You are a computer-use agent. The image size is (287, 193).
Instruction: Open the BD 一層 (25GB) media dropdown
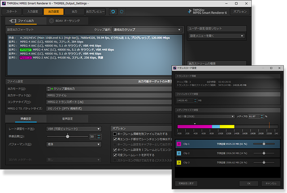click(x=206, y=116)
